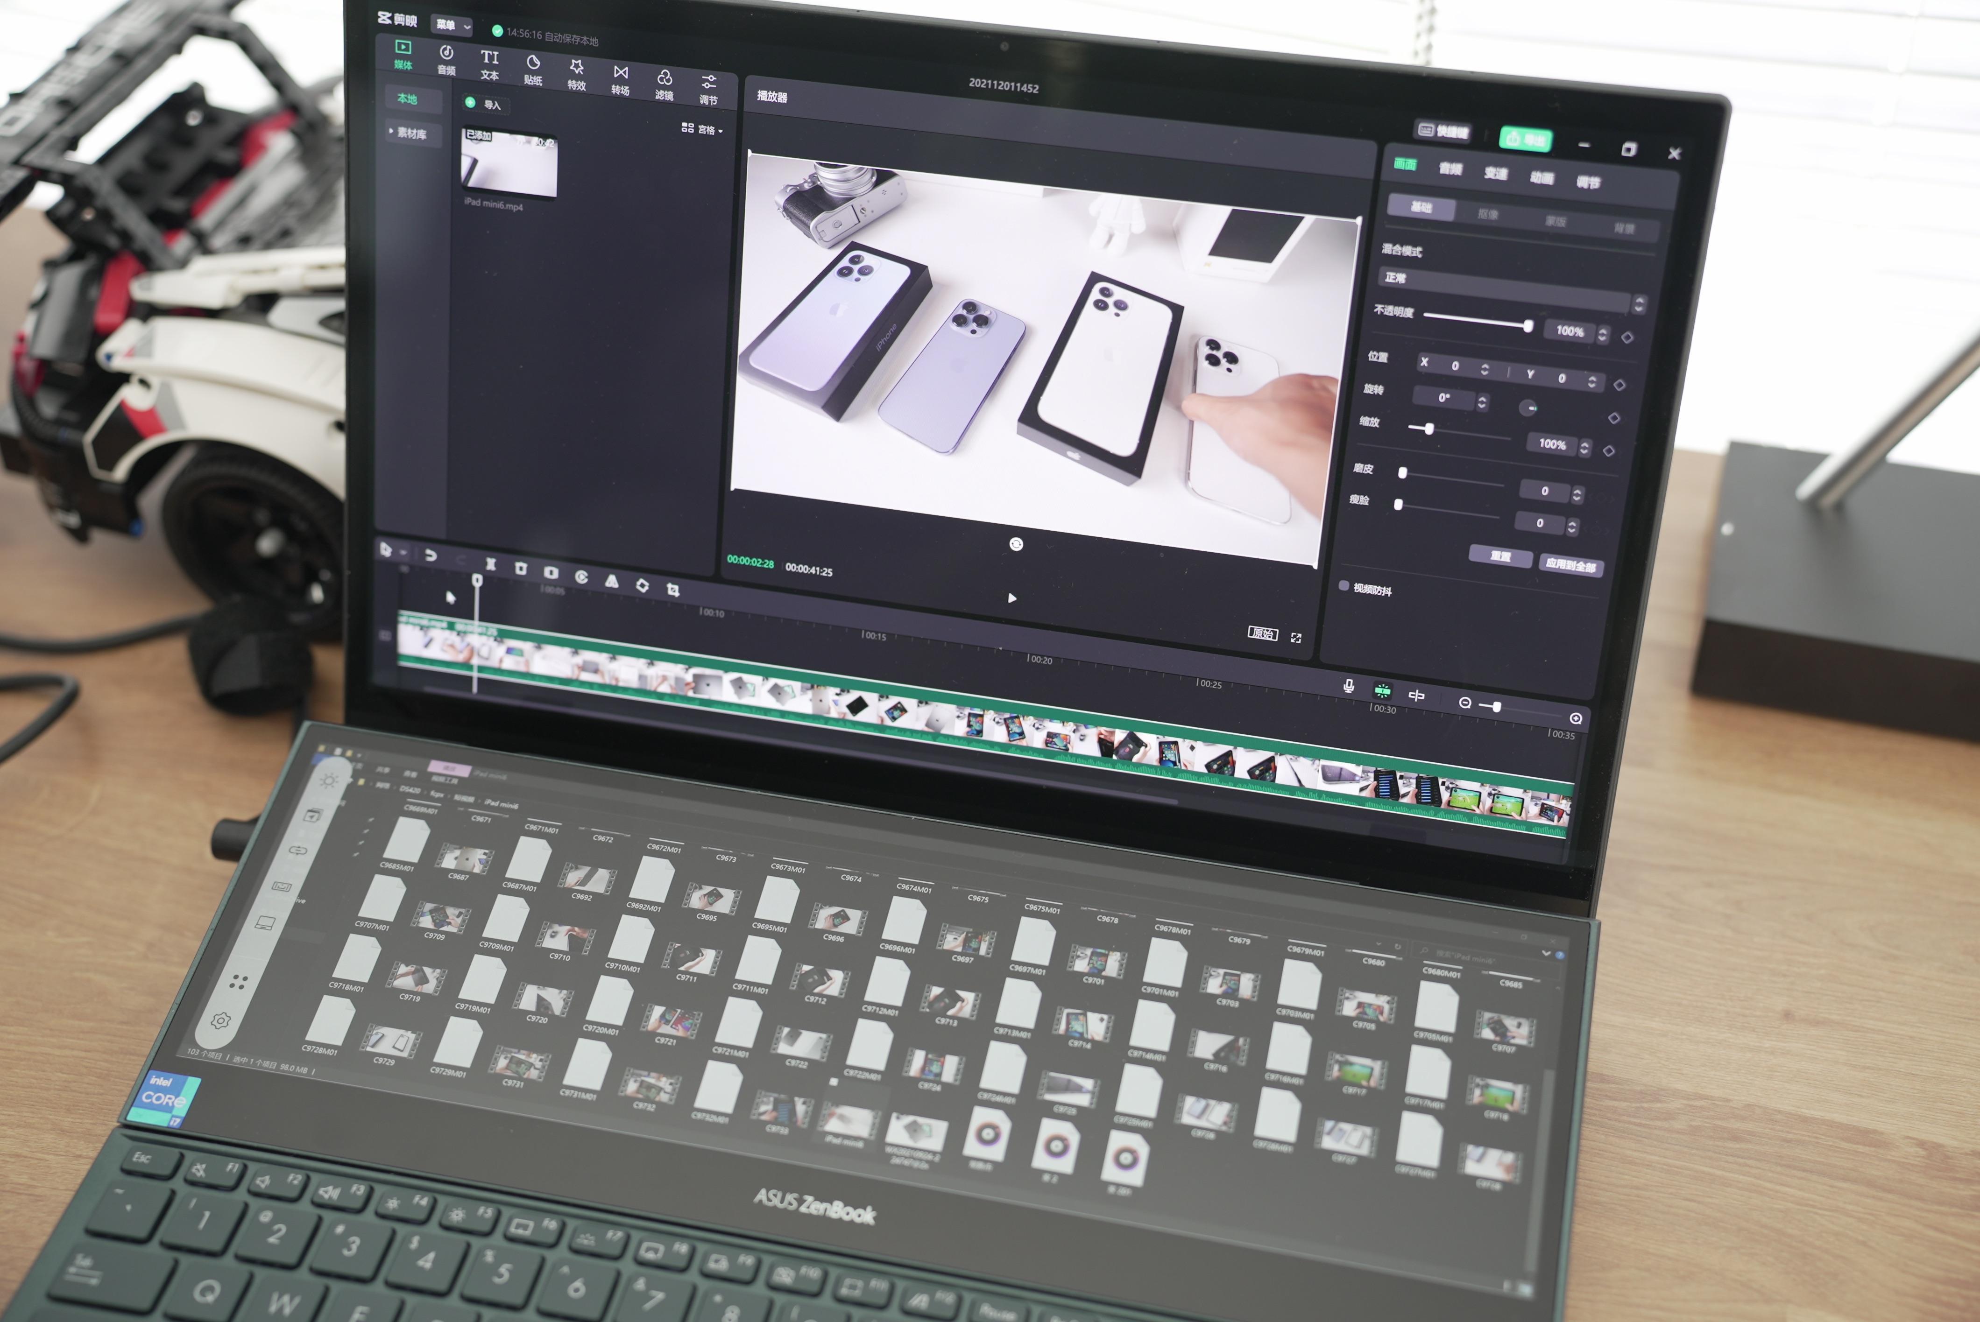
Task: Click the delete trash icon above timeline
Action: tap(520, 568)
